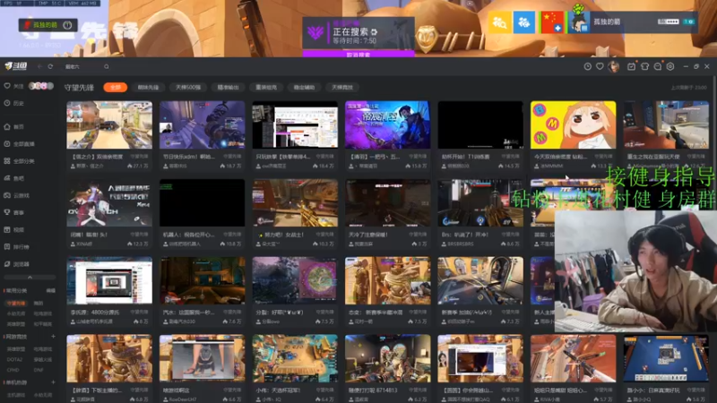The height and width of the screenshot is (403, 717).
Task: Open purple 帝辰 stream thumbnail
Action: tap(388, 124)
